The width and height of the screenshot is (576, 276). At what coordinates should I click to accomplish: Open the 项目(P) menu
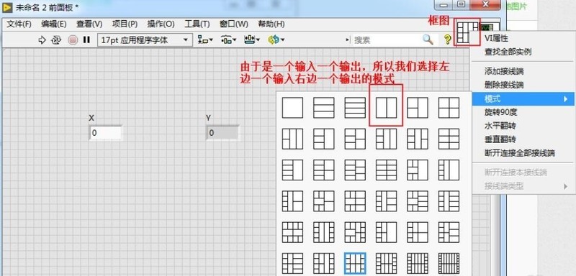tap(125, 24)
